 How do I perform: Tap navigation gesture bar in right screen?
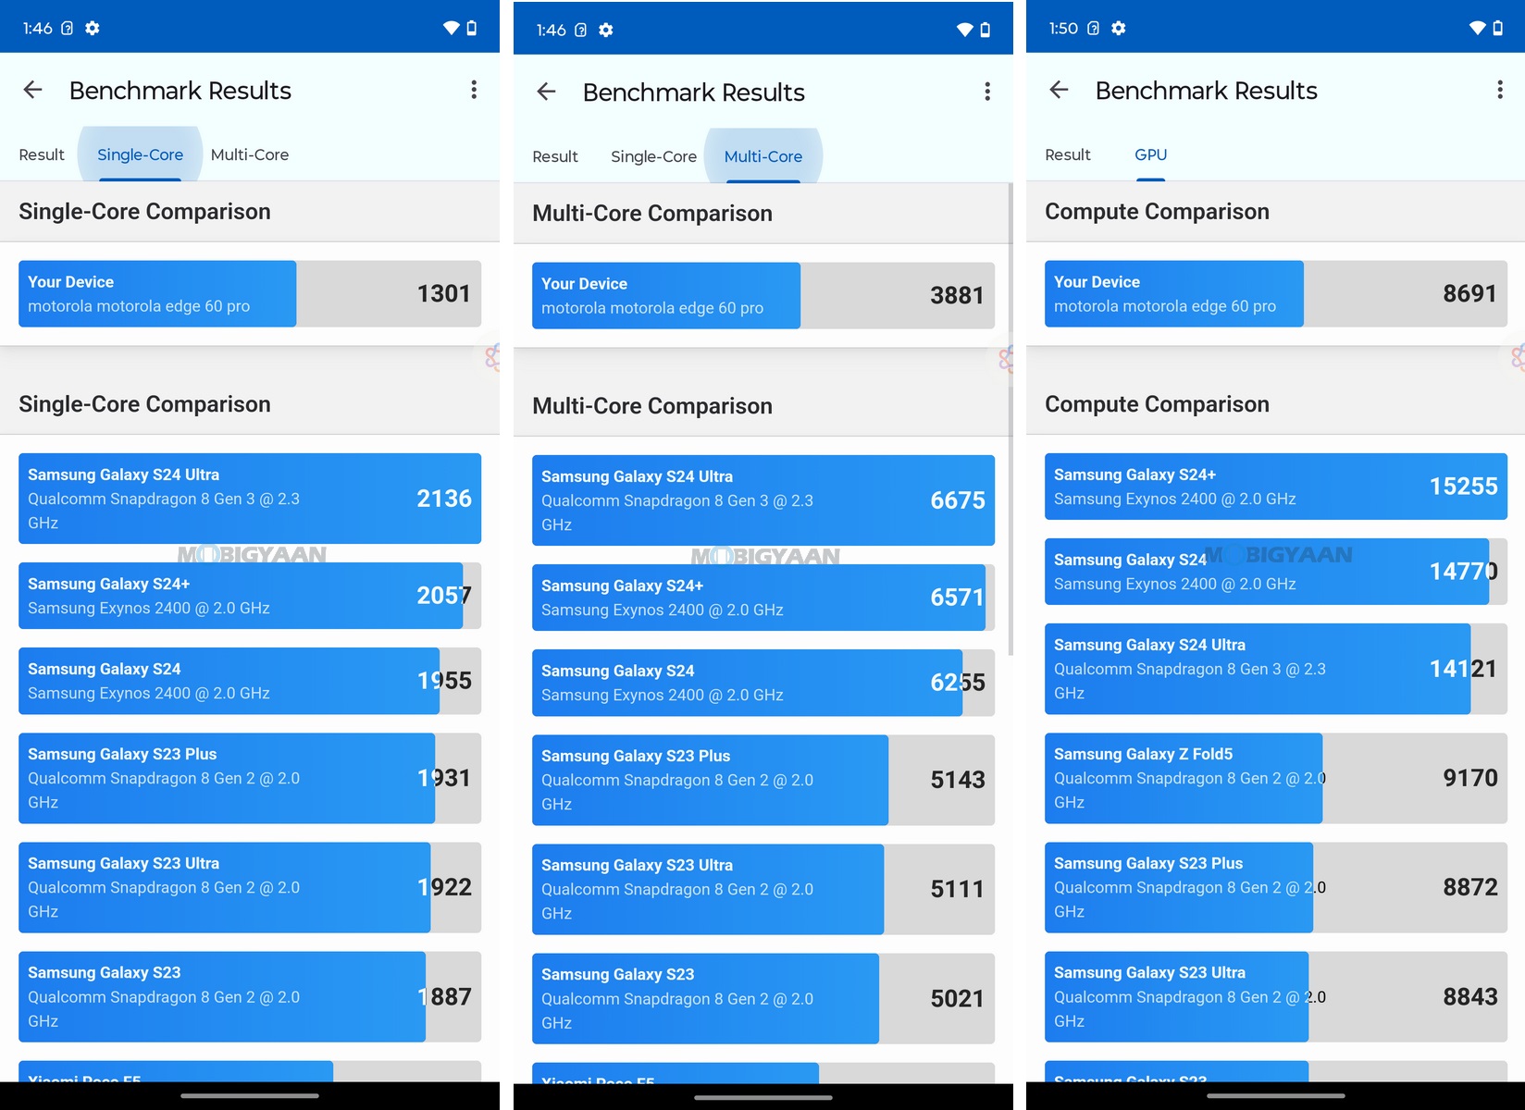[x=1276, y=1096]
